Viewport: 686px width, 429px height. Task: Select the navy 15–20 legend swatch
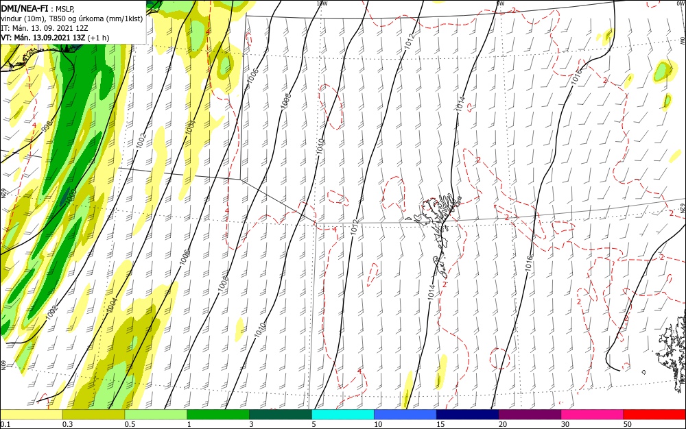pos(468,415)
